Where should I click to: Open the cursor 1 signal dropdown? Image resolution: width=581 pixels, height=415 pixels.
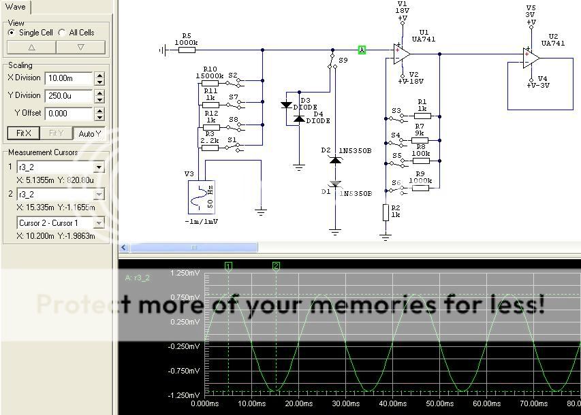[x=99, y=167]
